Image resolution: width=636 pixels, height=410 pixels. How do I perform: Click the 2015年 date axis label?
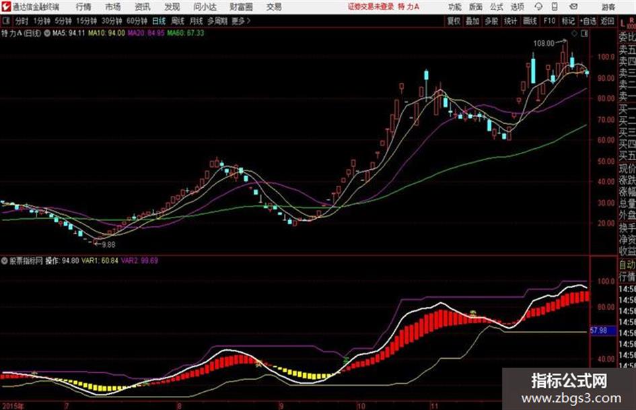(12, 406)
